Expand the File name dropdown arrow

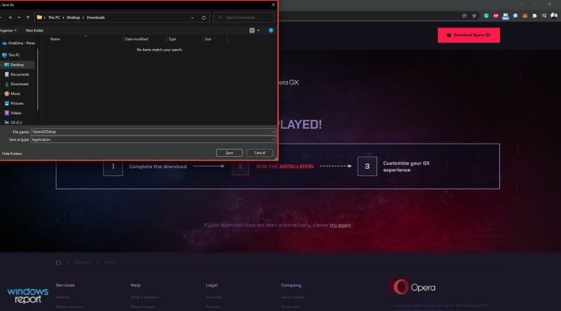(274, 132)
